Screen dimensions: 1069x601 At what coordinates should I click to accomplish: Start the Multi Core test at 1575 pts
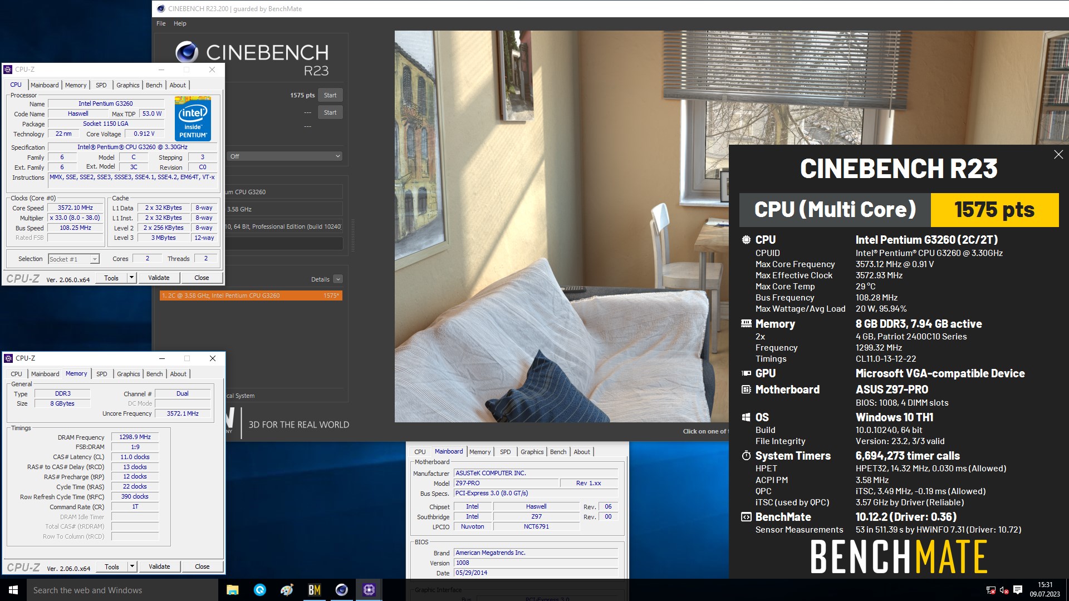(x=330, y=95)
